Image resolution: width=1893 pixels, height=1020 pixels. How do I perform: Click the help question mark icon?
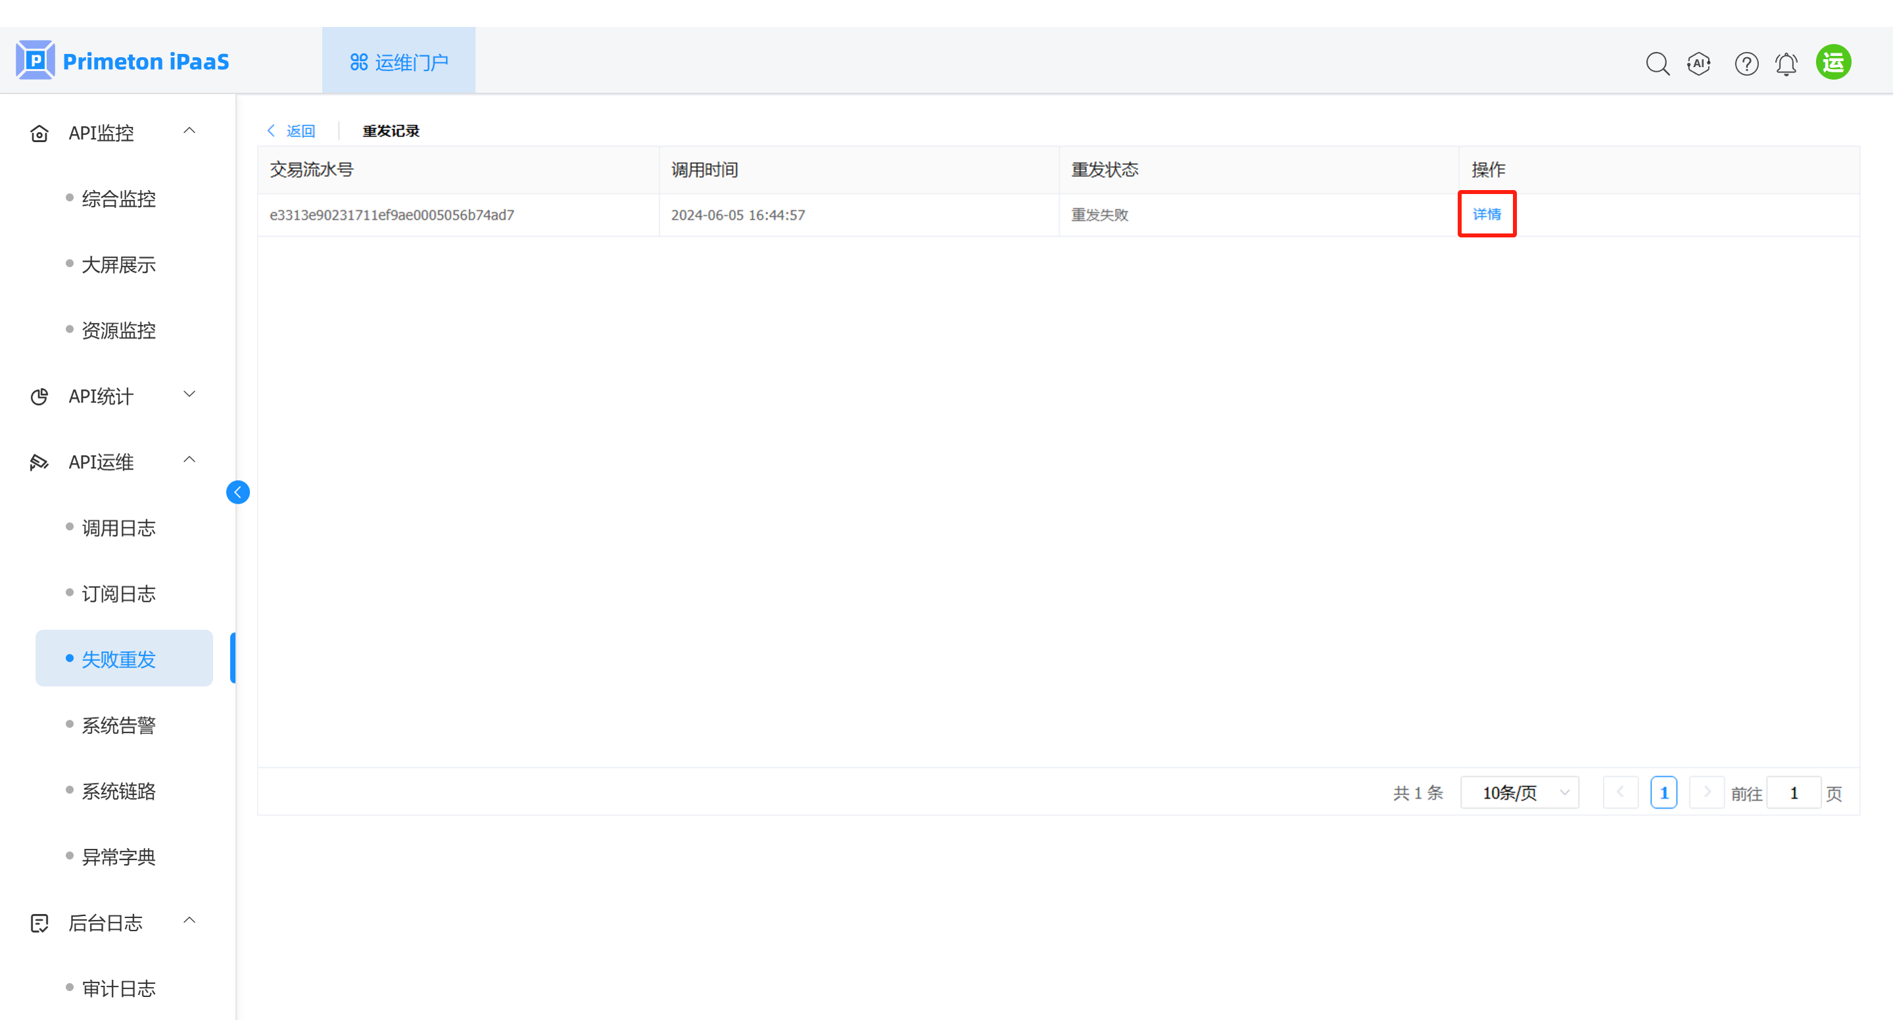pyautogui.click(x=1746, y=64)
